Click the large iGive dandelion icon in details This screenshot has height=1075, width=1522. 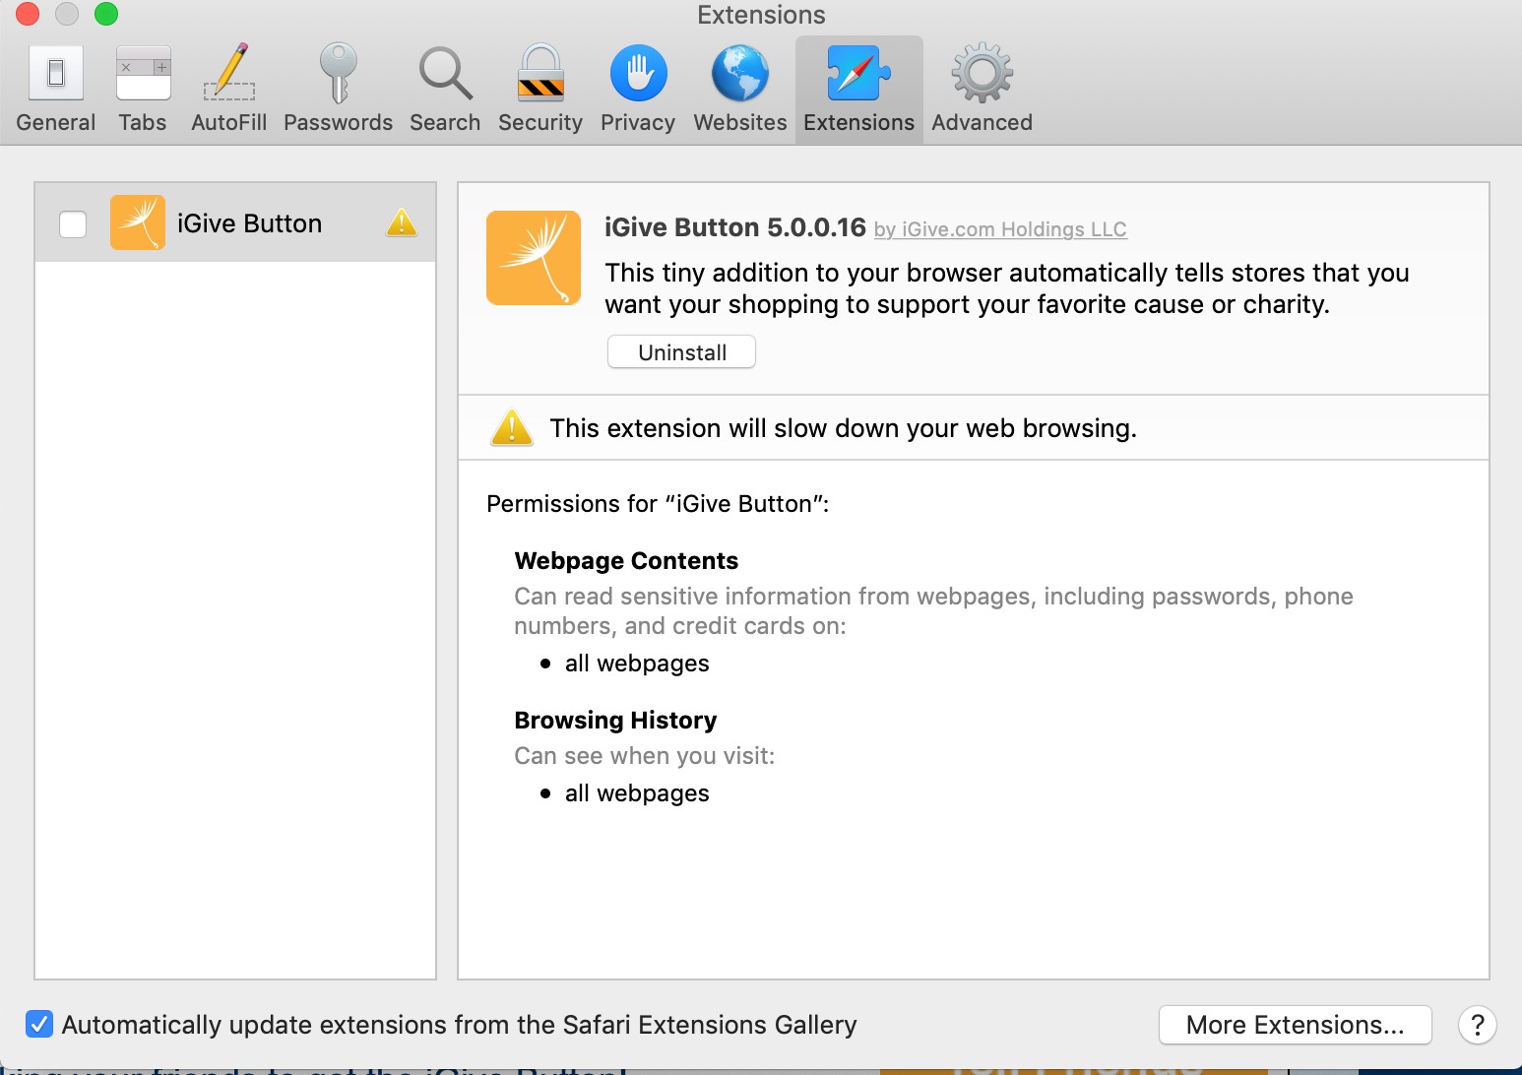point(534,258)
